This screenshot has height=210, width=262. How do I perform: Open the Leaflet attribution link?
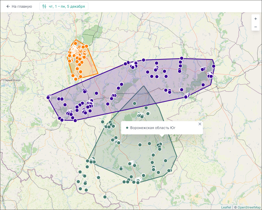coord(226,207)
